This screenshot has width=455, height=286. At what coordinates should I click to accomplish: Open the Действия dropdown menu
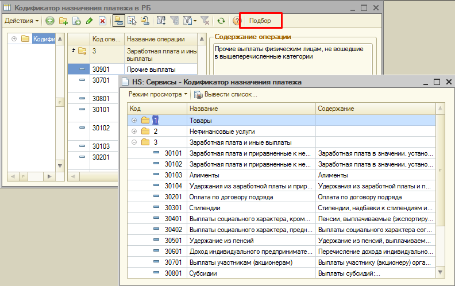[x=22, y=21]
